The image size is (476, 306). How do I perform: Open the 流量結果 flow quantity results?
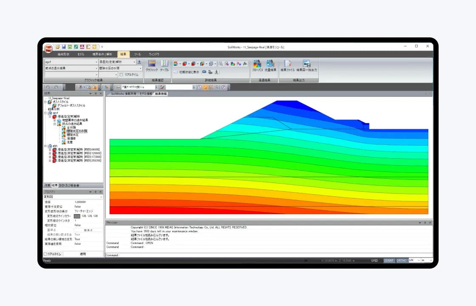pyautogui.click(x=270, y=66)
